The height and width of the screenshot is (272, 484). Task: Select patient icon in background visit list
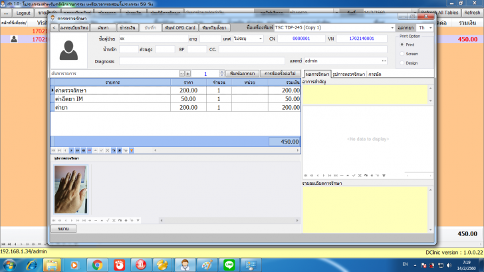coord(14,39)
